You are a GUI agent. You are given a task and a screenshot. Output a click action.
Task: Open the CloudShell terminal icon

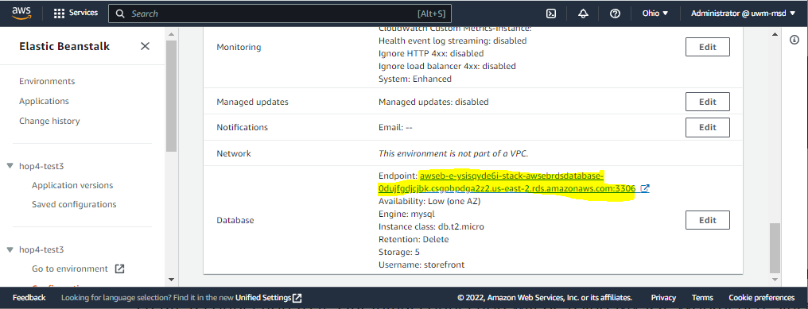(551, 14)
